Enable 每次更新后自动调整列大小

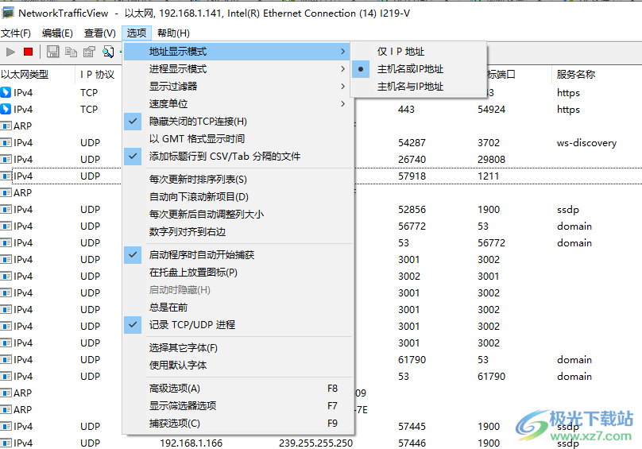click(238, 215)
